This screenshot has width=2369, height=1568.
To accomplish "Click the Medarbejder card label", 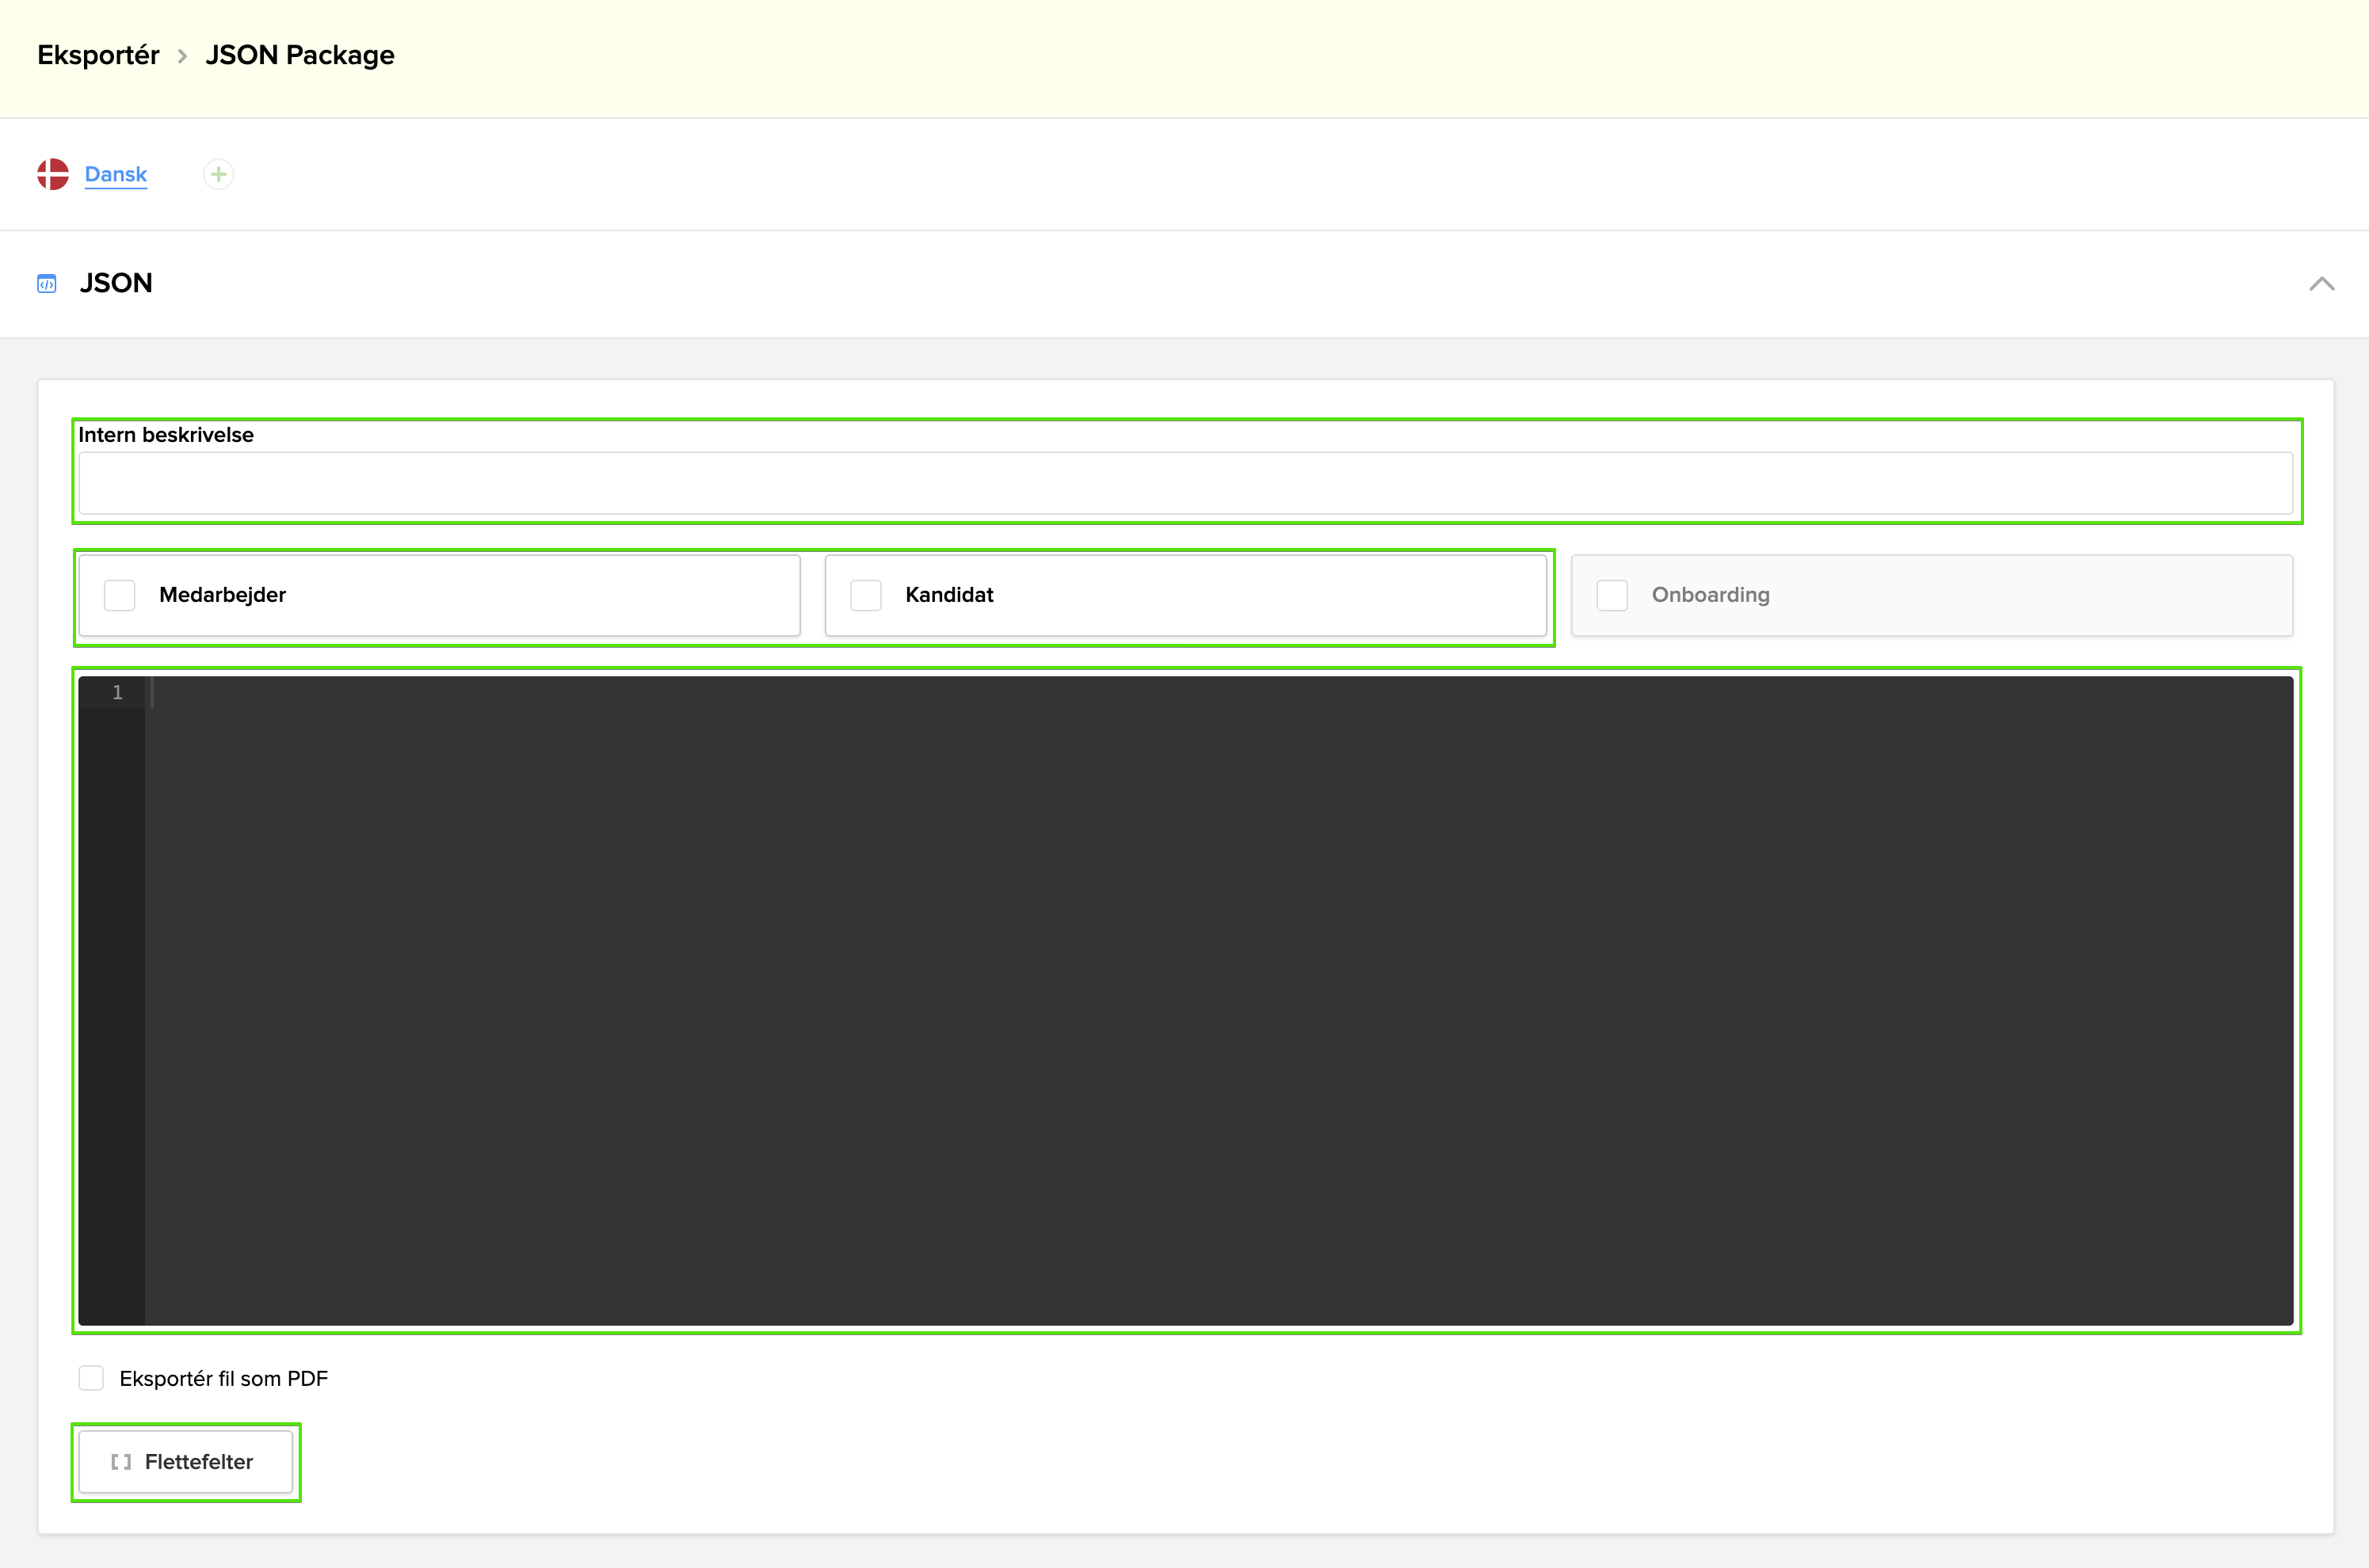I will 221,595.
